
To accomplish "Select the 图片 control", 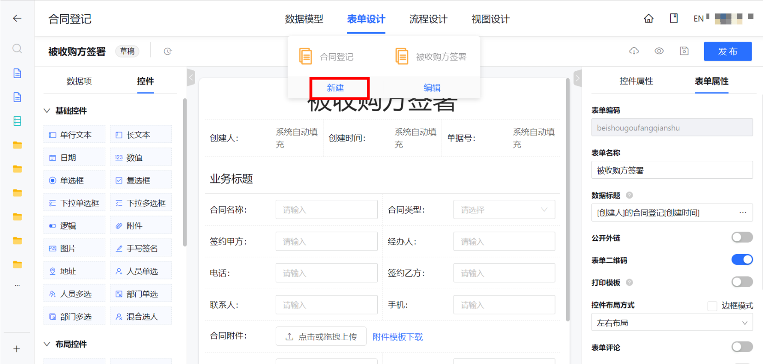I will (x=75, y=248).
